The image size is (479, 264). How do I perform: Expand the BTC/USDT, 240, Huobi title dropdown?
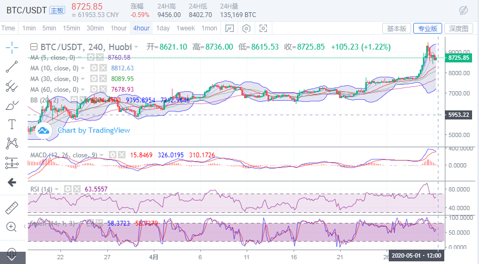(136, 47)
